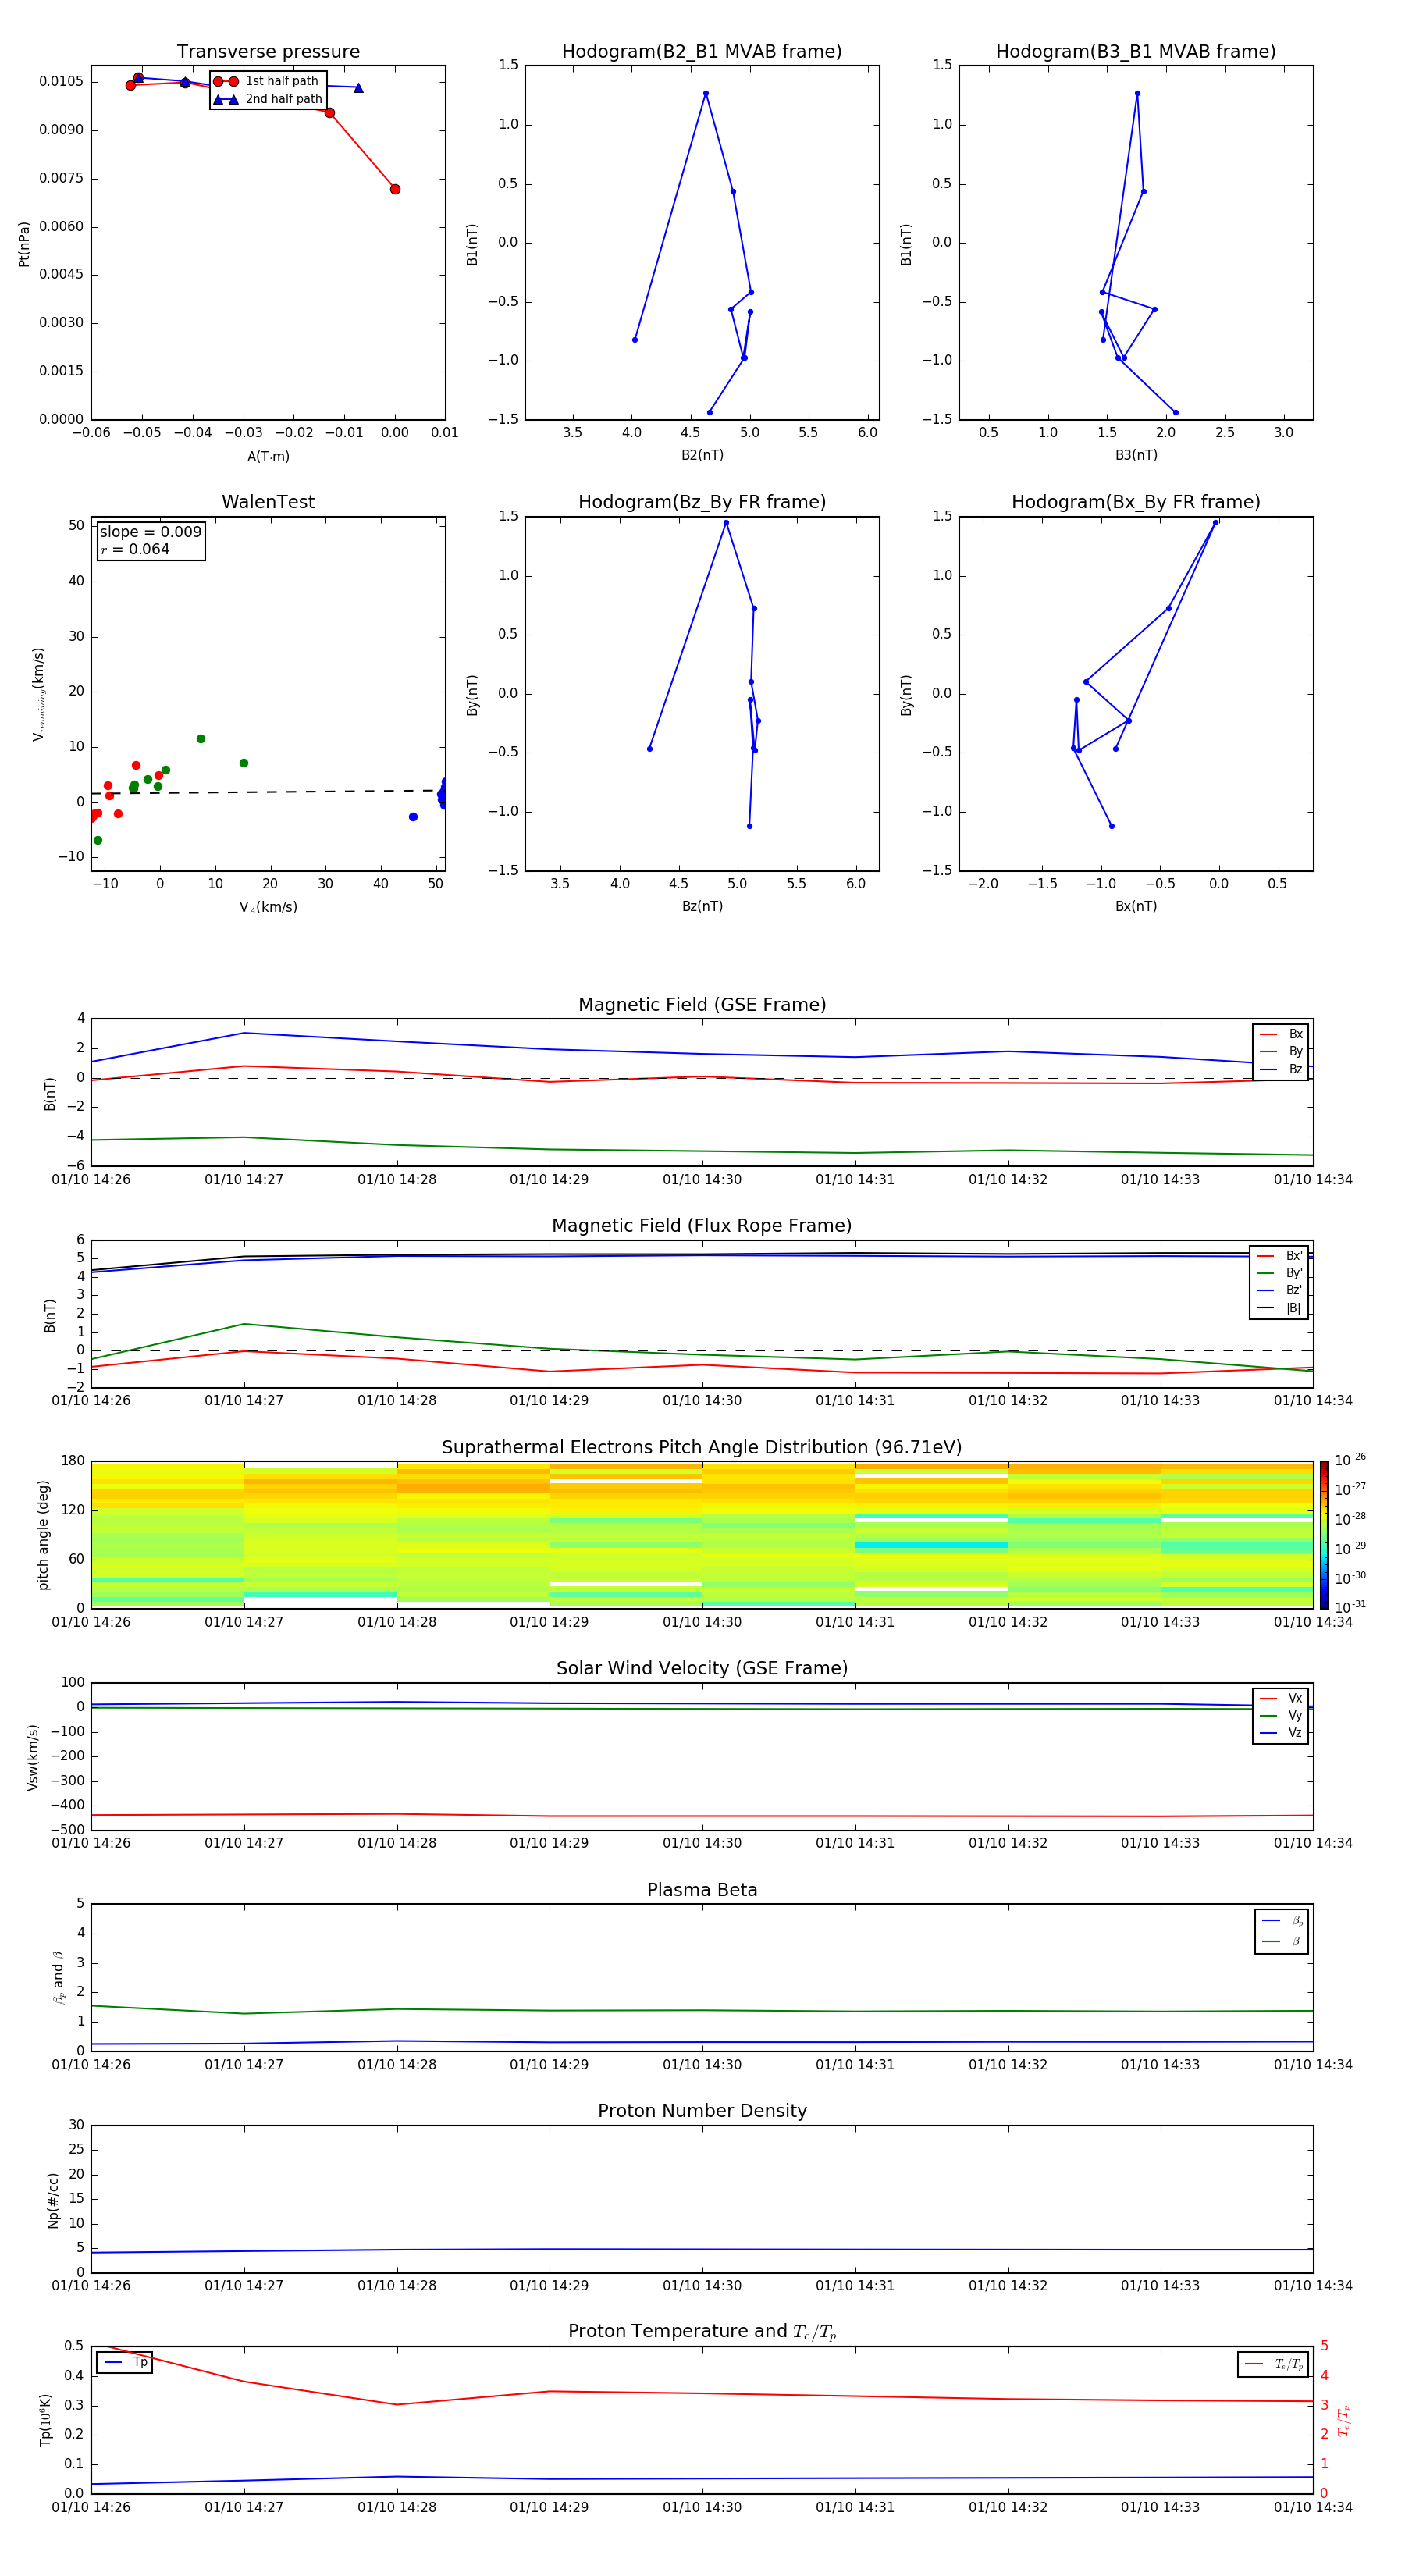The height and width of the screenshot is (2576, 1405).
Task: Click the 10^-31 colorbar tick label
Action: (1350, 1607)
